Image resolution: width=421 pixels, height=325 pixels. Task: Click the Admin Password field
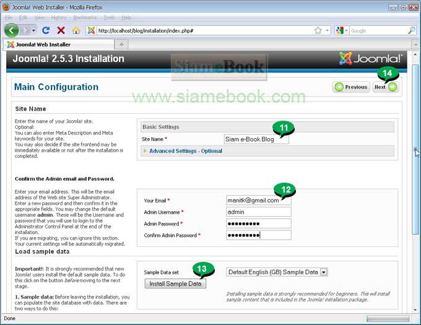pyautogui.click(x=259, y=223)
